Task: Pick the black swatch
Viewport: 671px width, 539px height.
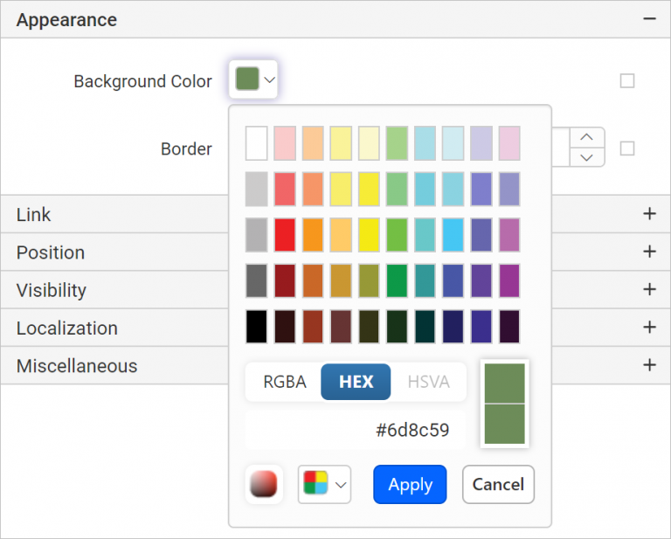Action: (x=257, y=327)
